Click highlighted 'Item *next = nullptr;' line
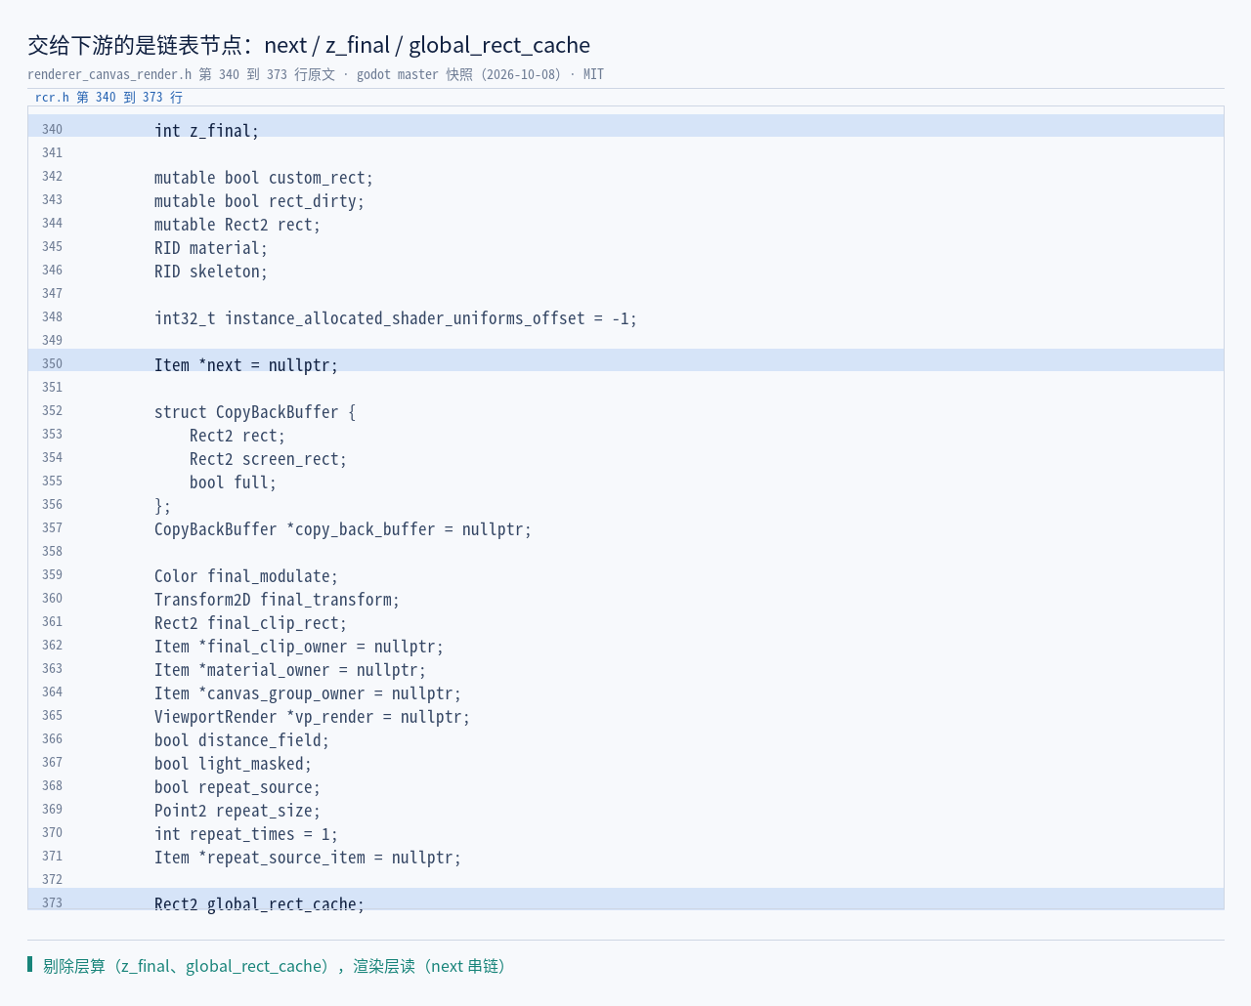The image size is (1251, 1006). 625,360
